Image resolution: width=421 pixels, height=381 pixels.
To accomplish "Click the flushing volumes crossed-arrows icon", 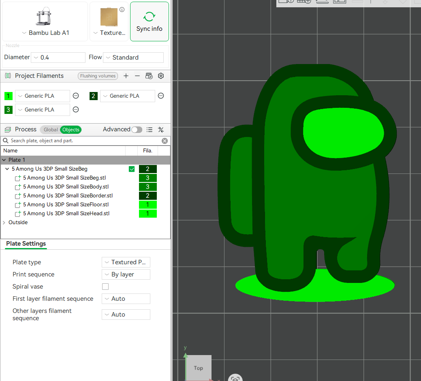I will 161,129.
